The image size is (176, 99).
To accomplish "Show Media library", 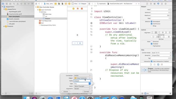I will tap(162, 65).
